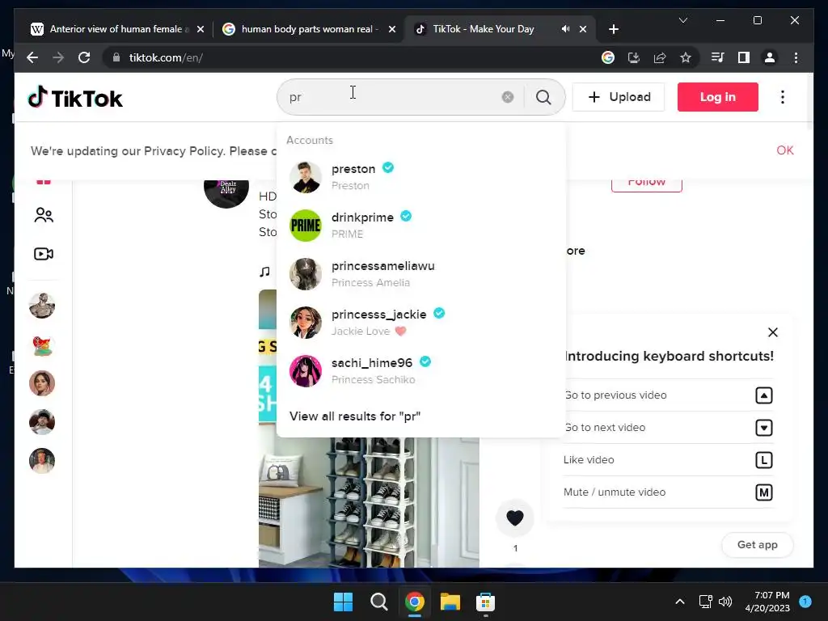Open the woman's portrait sidebar avatar
The width and height of the screenshot is (828, 621).
(42, 383)
